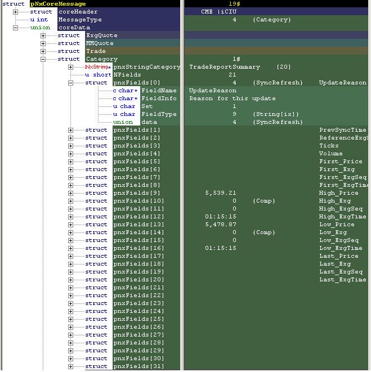Click the CME |iCIU header value
Screen dimensions: 371x372
pos(218,12)
